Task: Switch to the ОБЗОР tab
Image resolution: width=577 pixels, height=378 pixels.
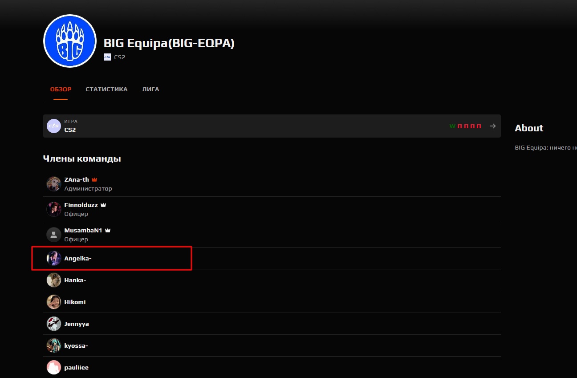Action: (61, 89)
